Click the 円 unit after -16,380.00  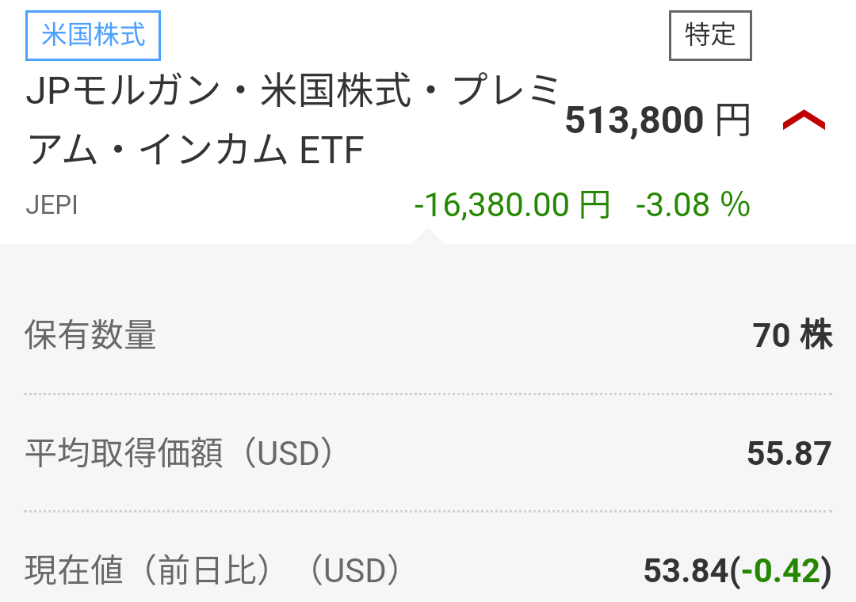click(x=594, y=205)
